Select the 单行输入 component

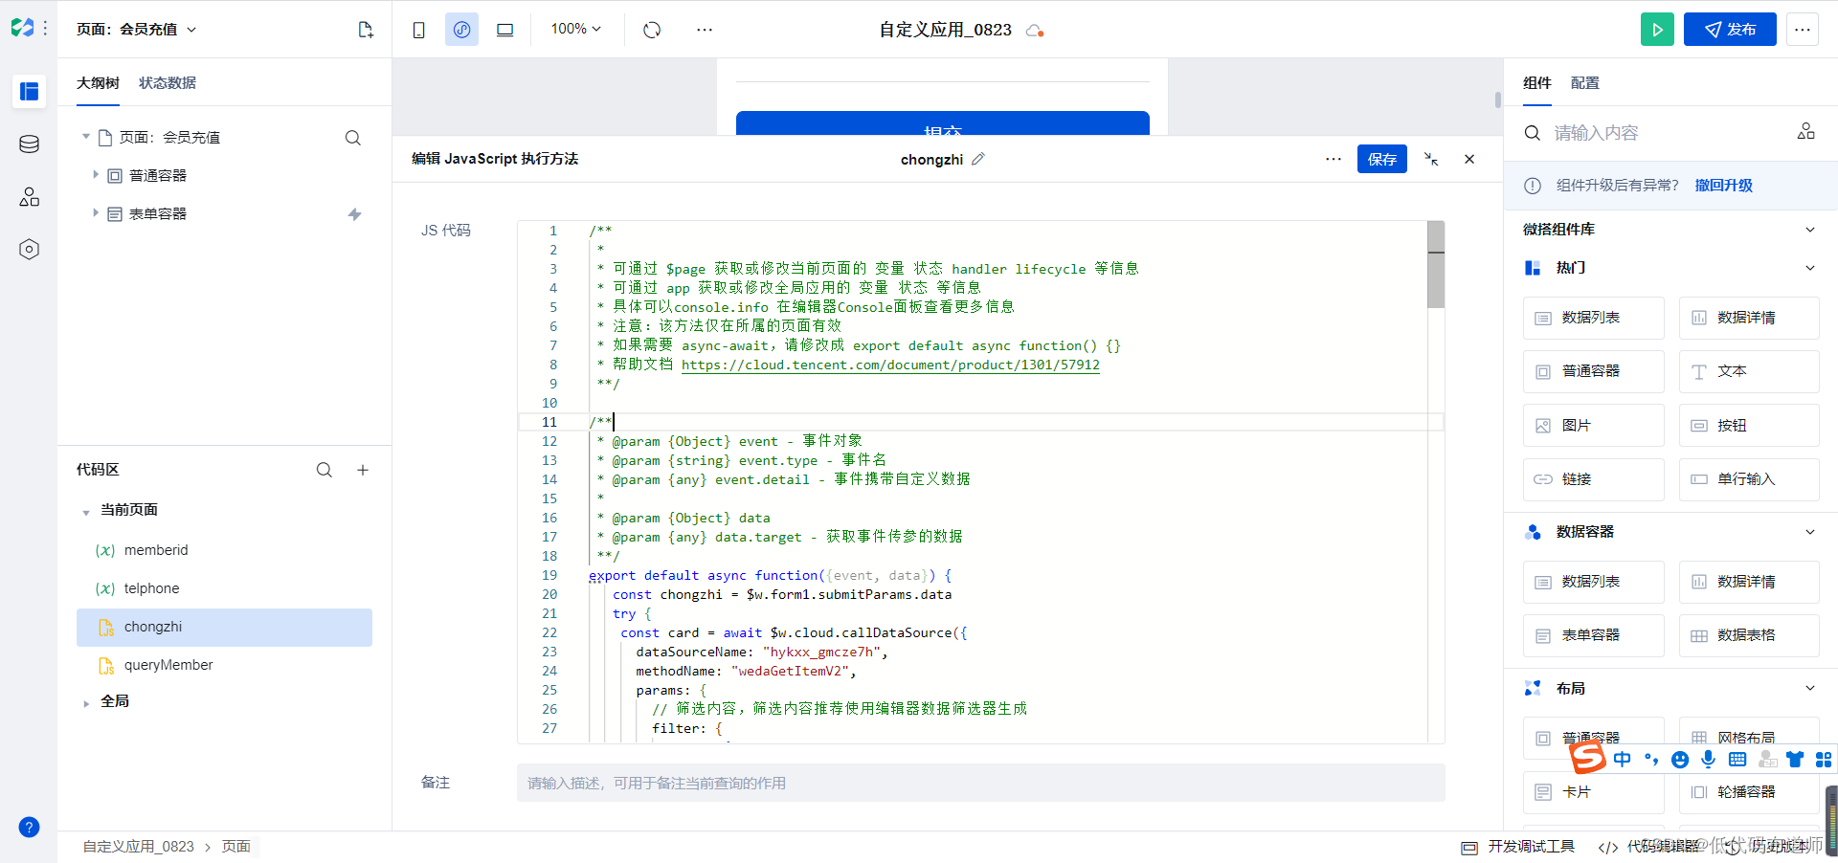click(1749, 479)
